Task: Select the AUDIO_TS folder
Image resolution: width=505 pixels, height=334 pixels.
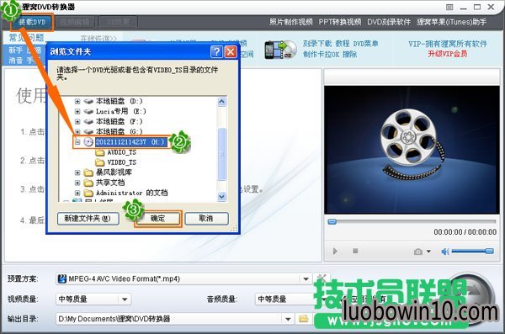Action: point(122,152)
